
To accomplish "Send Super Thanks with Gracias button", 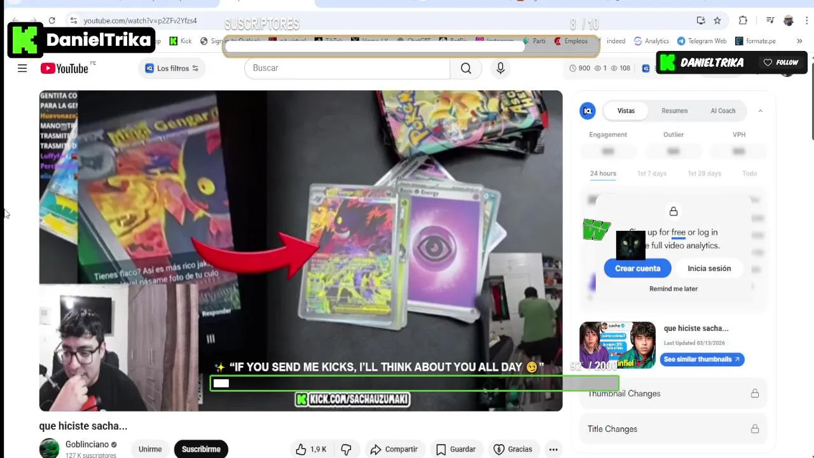I will (x=513, y=449).
